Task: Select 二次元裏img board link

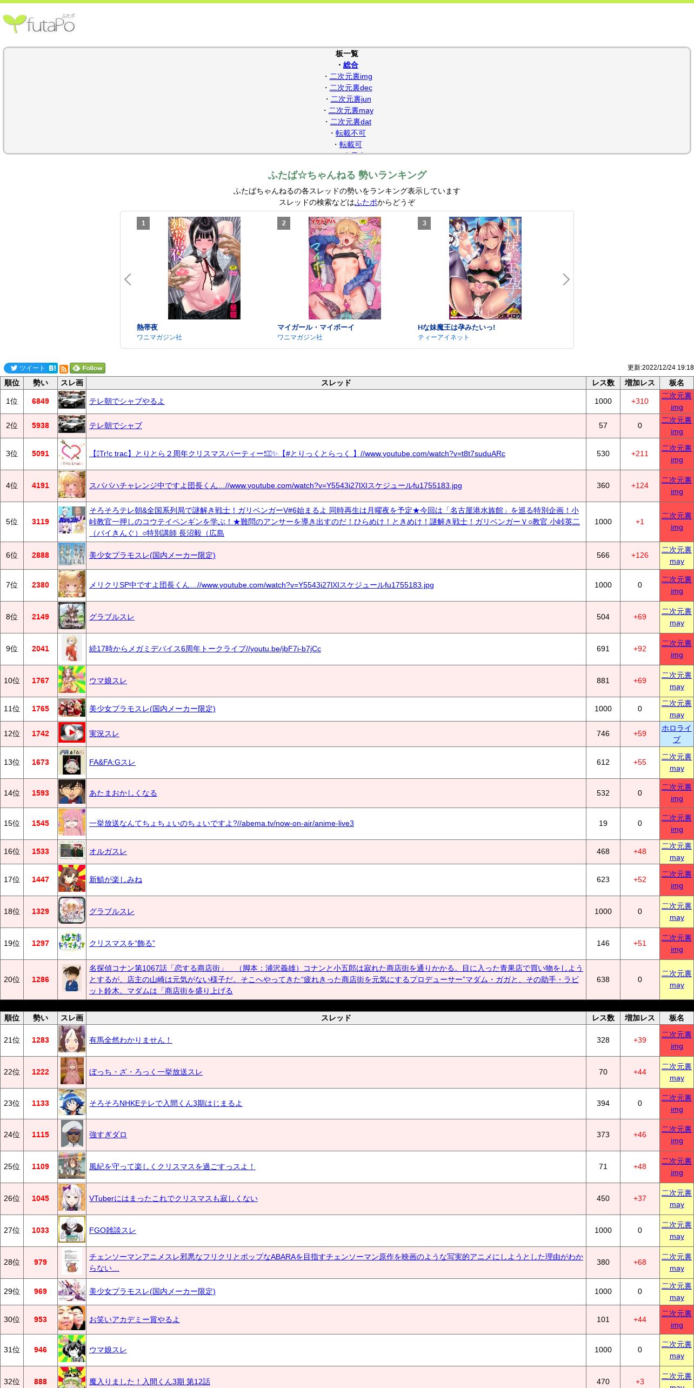Action: [x=351, y=76]
